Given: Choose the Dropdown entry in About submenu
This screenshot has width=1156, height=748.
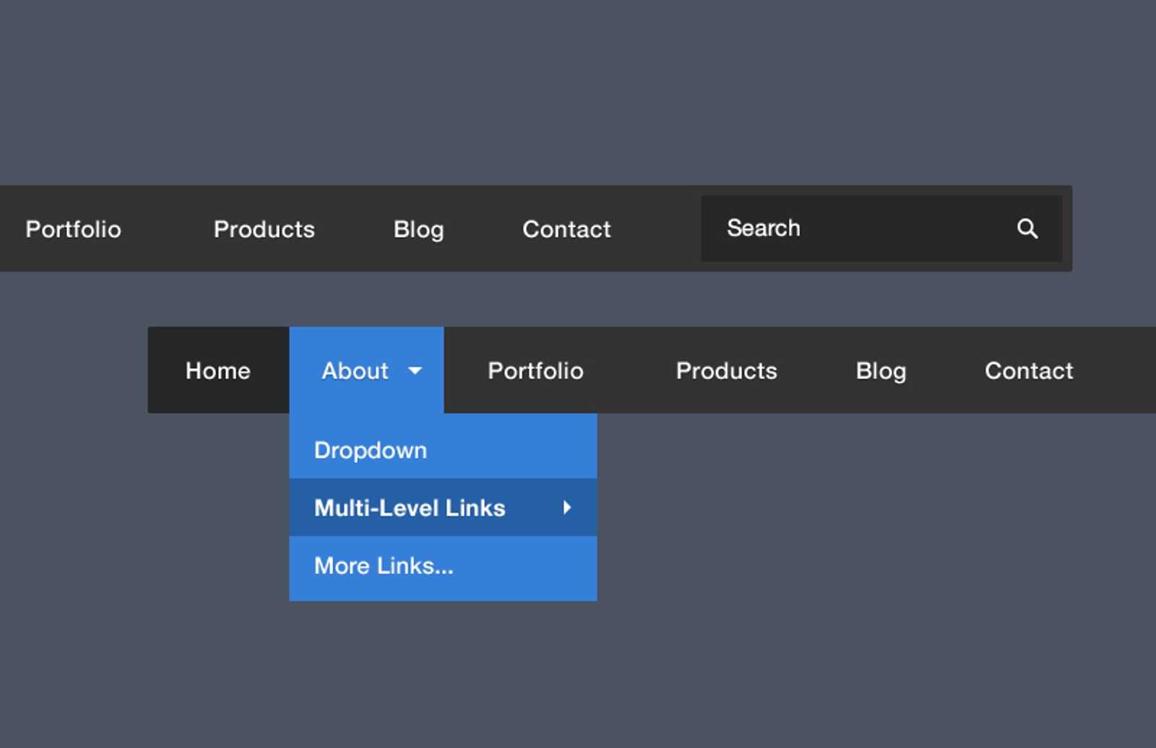Looking at the screenshot, I should tap(371, 451).
